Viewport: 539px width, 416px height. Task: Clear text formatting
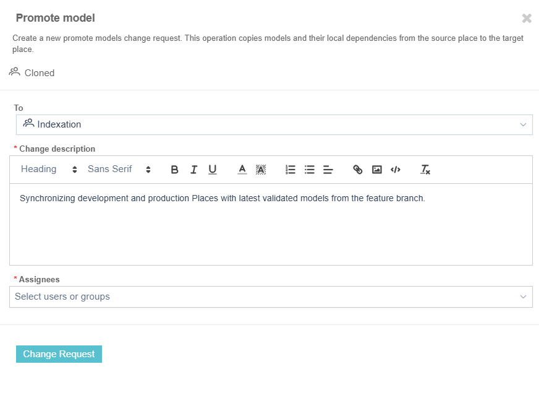pyautogui.click(x=425, y=170)
